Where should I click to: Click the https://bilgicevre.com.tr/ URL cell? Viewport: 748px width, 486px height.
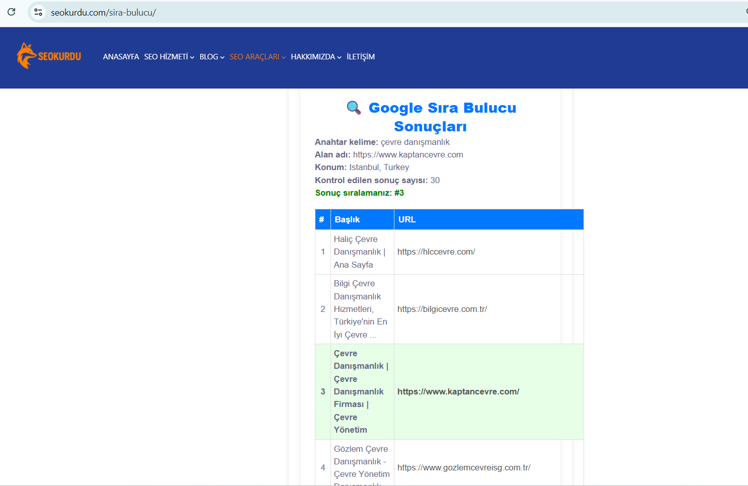pyautogui.click(x=489, y=309)
